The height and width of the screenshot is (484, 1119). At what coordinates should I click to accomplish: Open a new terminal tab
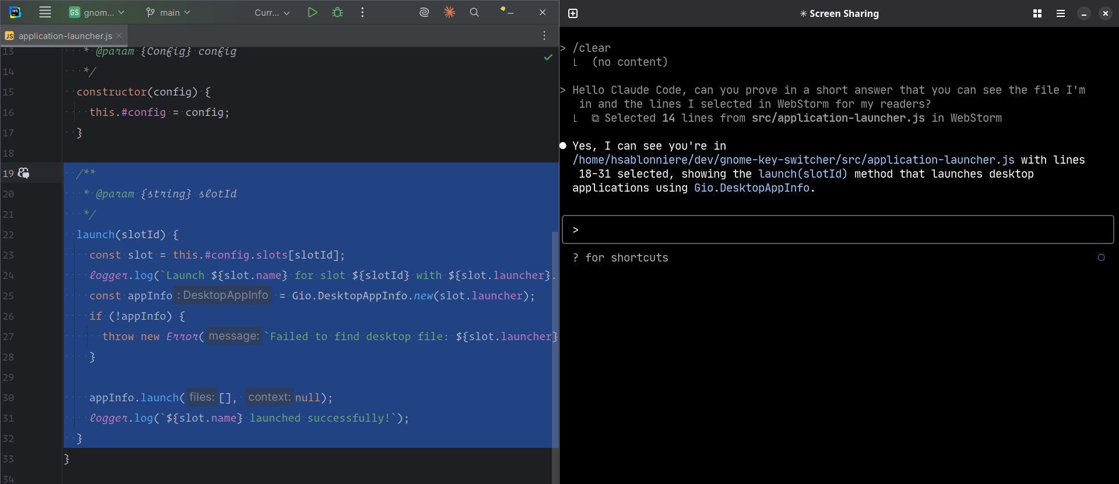click(573, 13)
